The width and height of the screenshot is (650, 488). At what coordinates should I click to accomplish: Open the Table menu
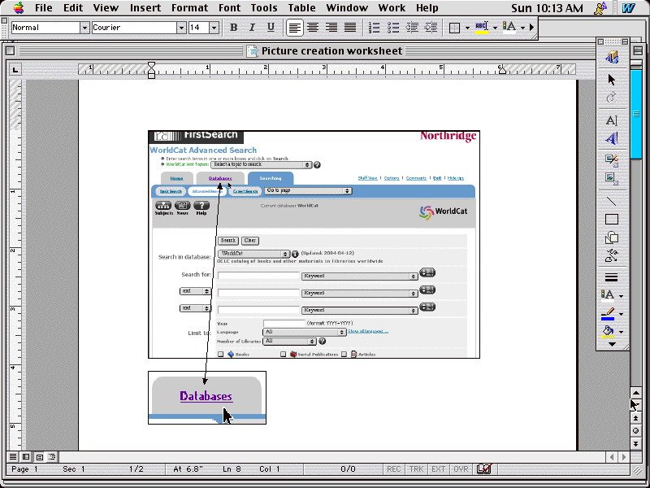301,8
